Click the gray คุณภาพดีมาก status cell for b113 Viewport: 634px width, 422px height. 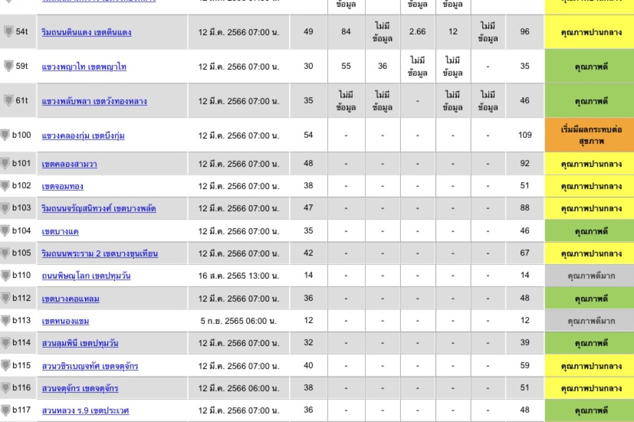(x=591, y=321)
